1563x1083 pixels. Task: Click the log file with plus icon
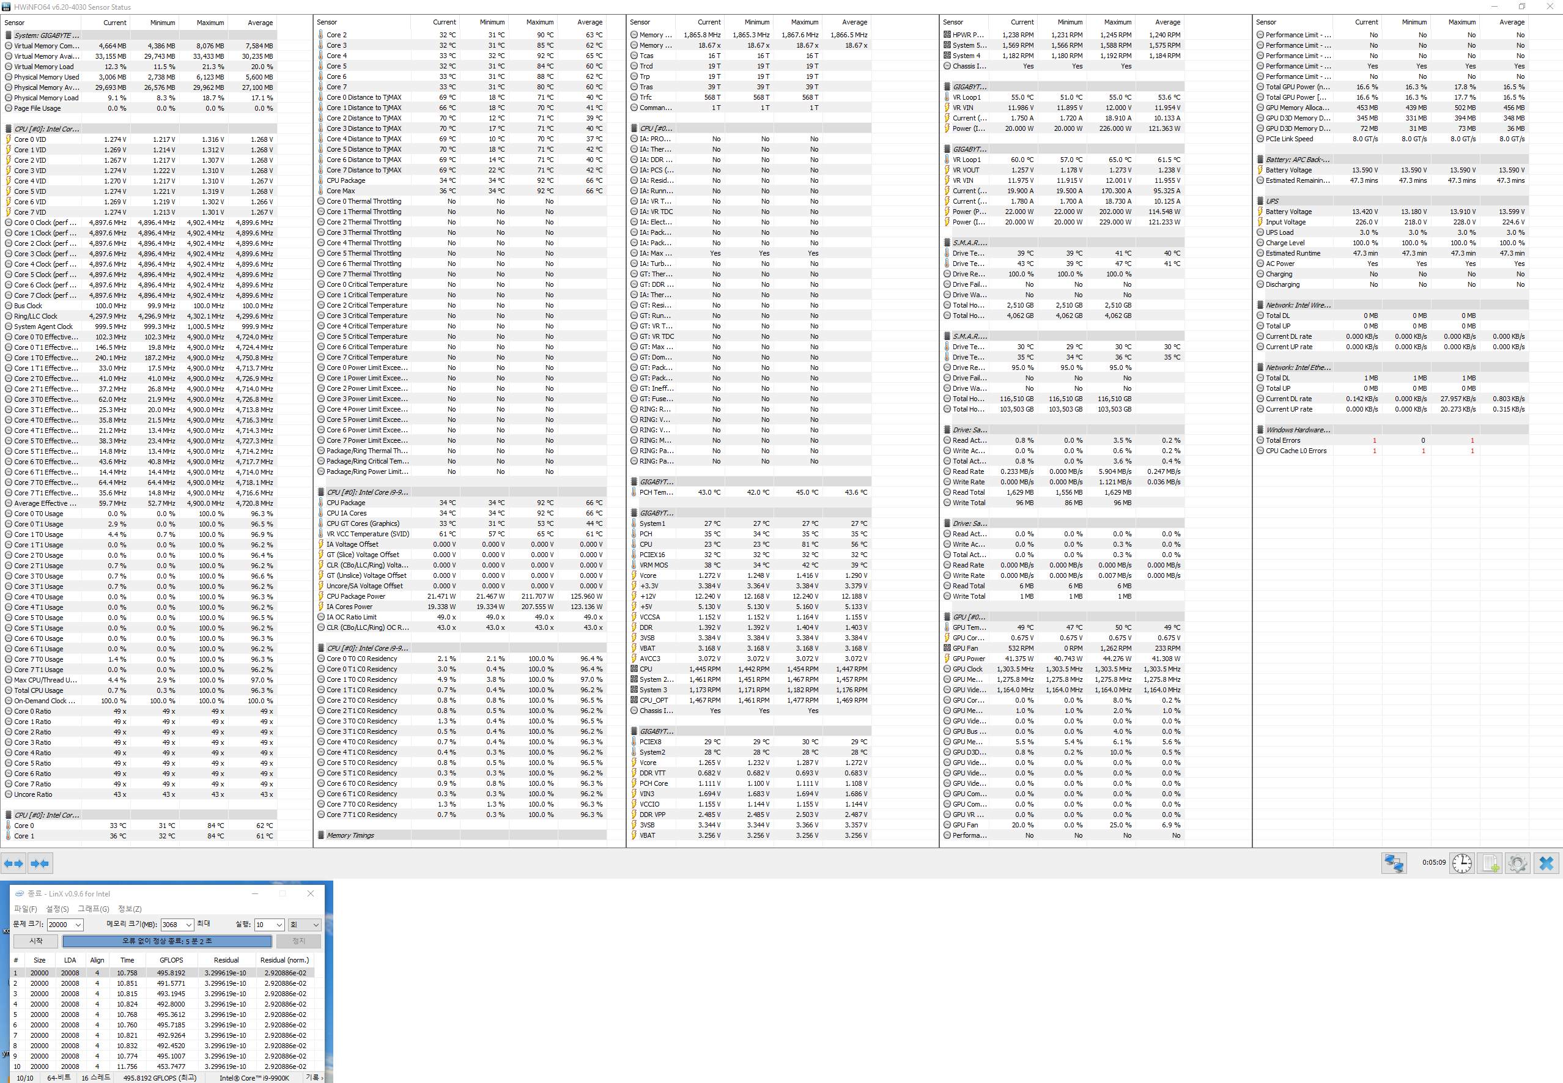click(1490, 862)
